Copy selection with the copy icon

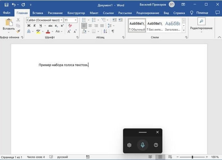pyautogui.click(x=18, y=26)
